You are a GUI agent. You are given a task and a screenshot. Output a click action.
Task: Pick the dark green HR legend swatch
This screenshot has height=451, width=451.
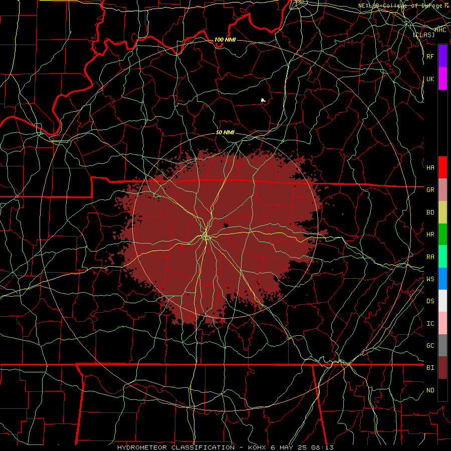[x=442, y=235]
